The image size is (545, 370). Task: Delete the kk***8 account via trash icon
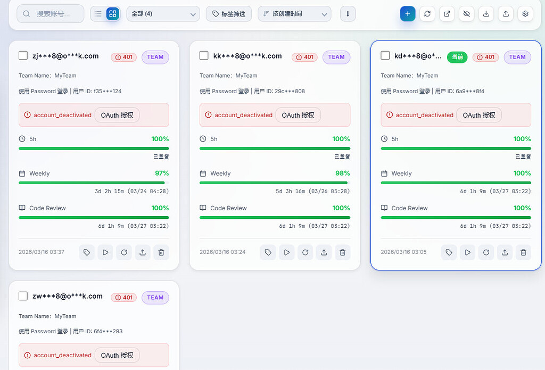click(x=342, y=252)
